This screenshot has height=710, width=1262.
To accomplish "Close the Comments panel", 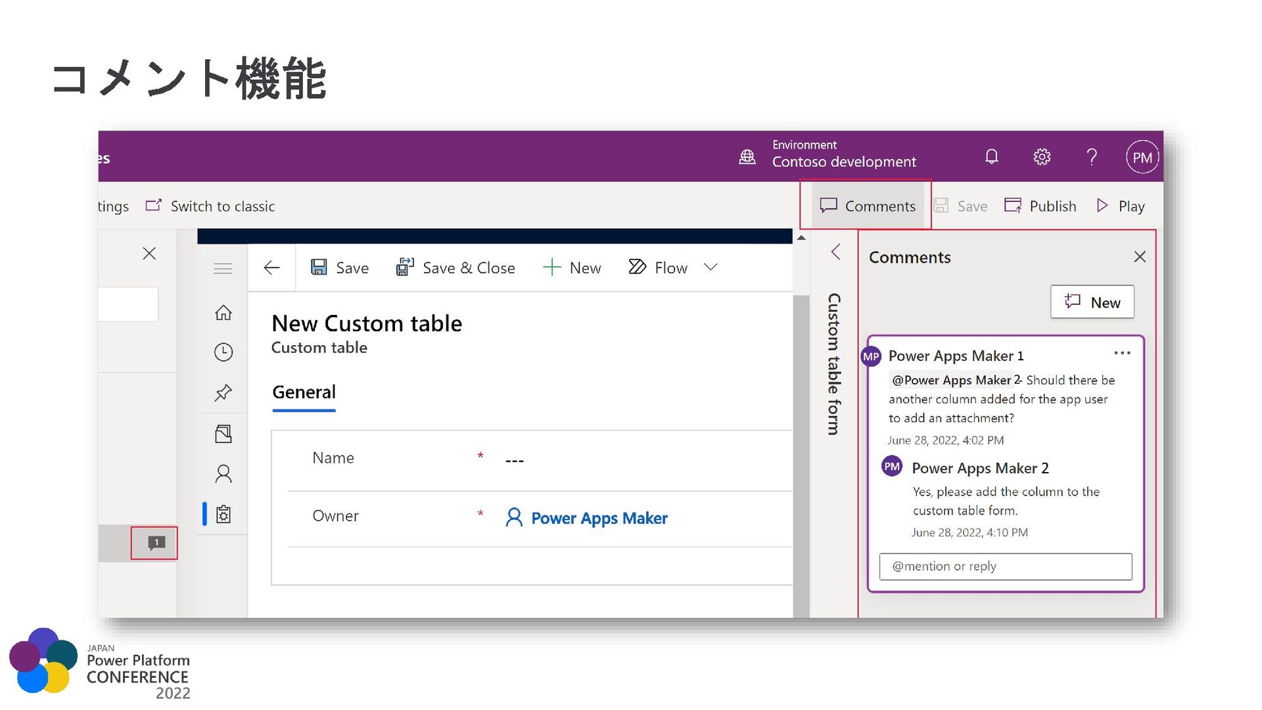I will (1140, 257).
